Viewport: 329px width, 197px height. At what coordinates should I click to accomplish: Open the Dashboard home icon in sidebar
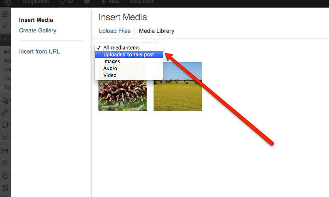(x=5, y=14)
